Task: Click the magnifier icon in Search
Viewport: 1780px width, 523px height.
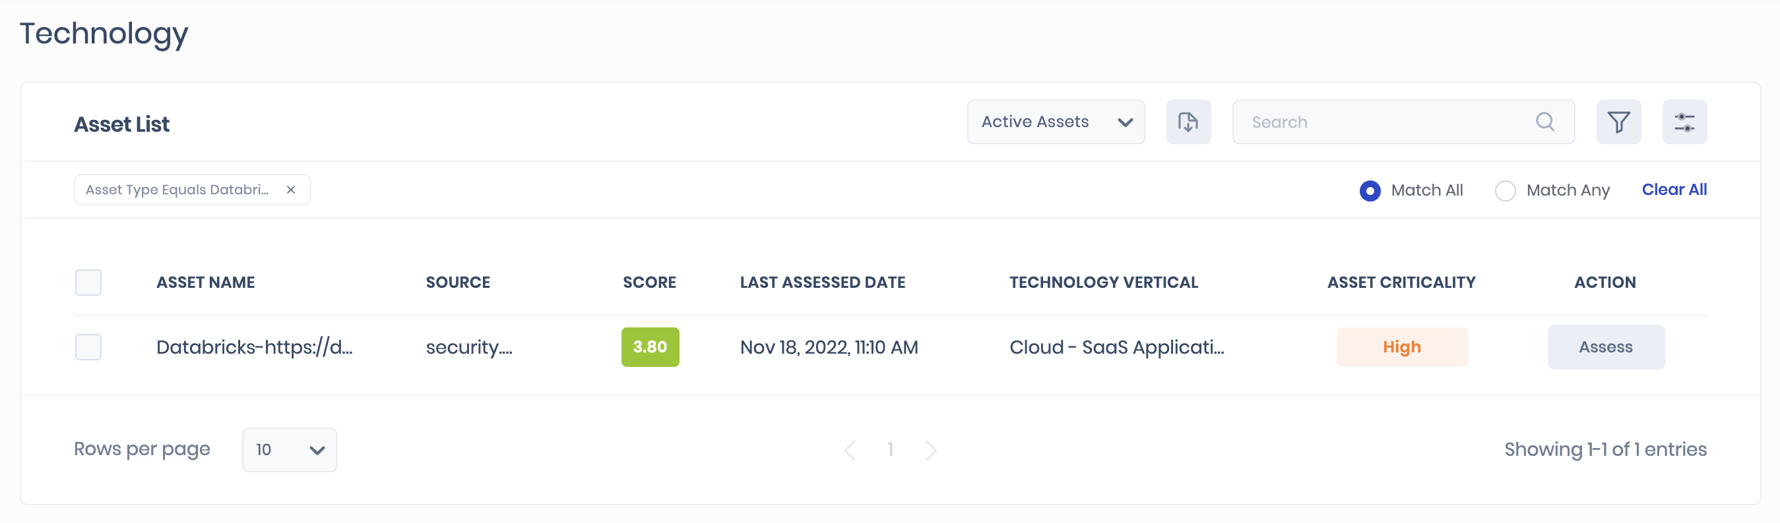Action: pos(1545,122)
